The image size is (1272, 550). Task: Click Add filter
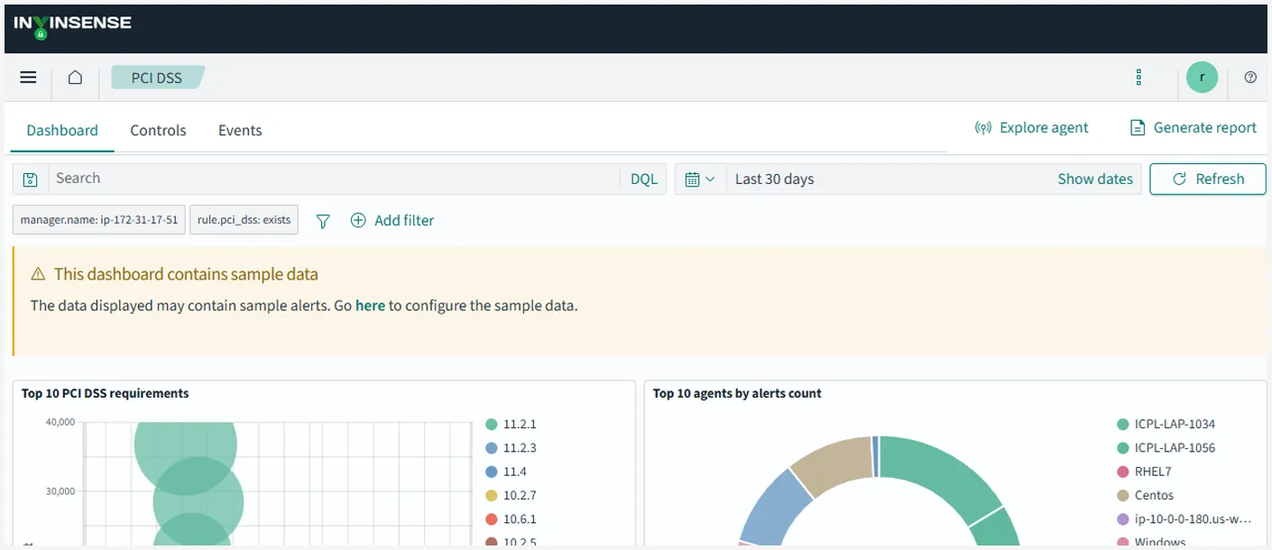pyautogui.click(x=392, y=220)
